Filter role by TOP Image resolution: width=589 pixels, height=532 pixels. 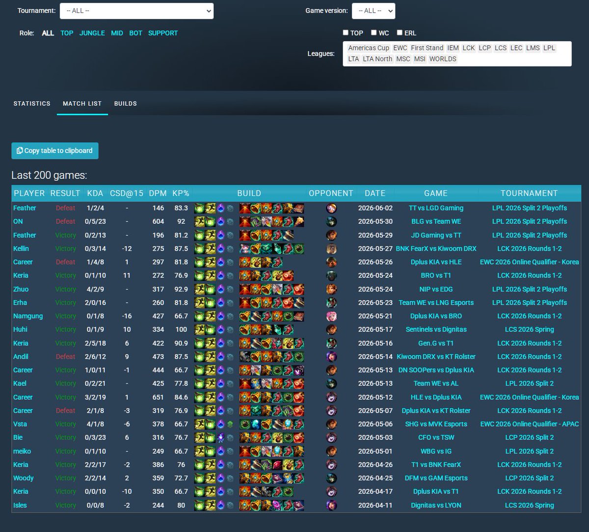coord(67,33)
